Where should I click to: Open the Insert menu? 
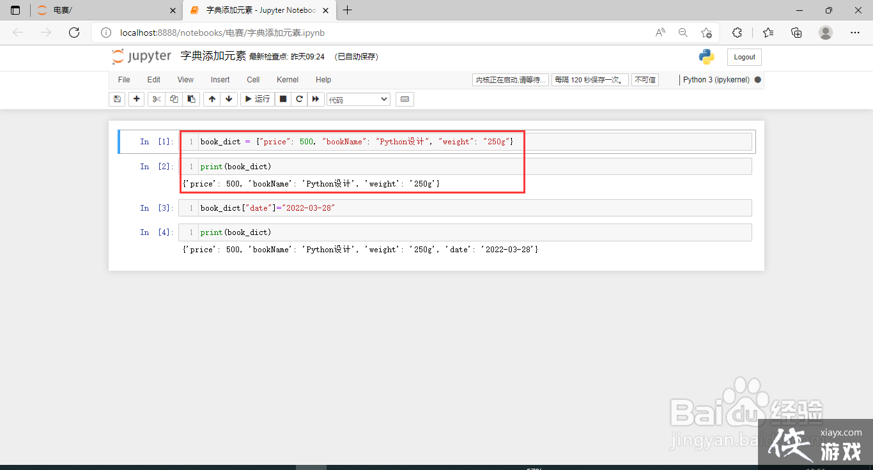pos(220,80)
